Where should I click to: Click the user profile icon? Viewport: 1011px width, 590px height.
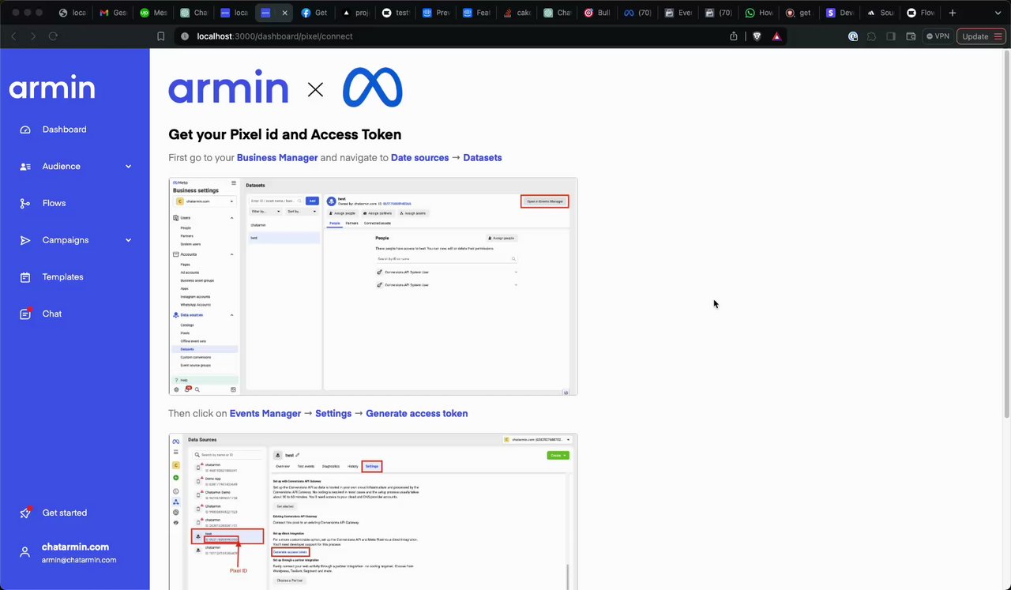(x=25, y=552)
